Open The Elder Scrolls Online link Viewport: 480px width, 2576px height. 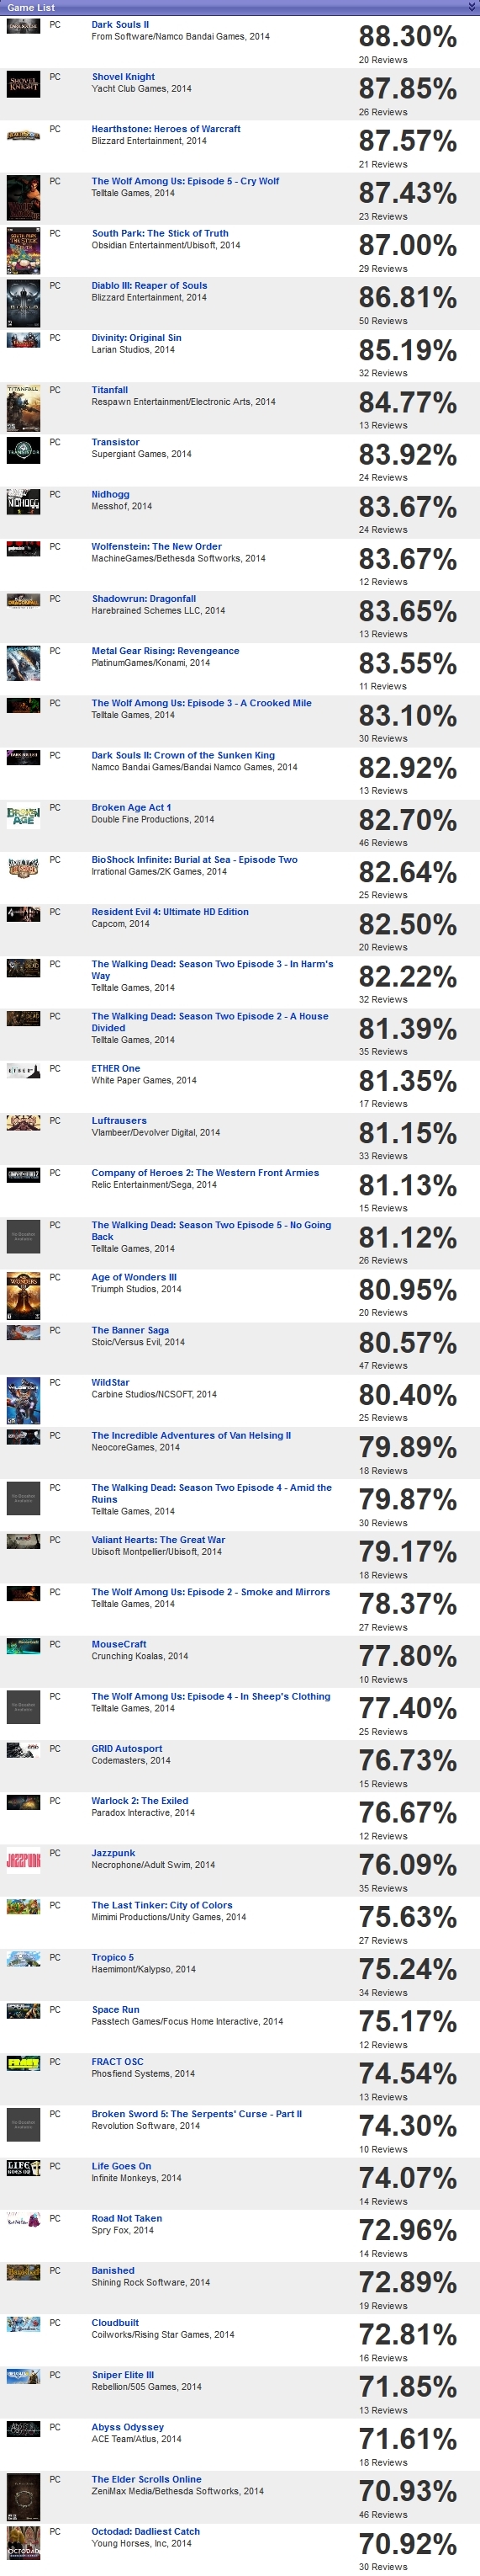tap(147, 2479)
